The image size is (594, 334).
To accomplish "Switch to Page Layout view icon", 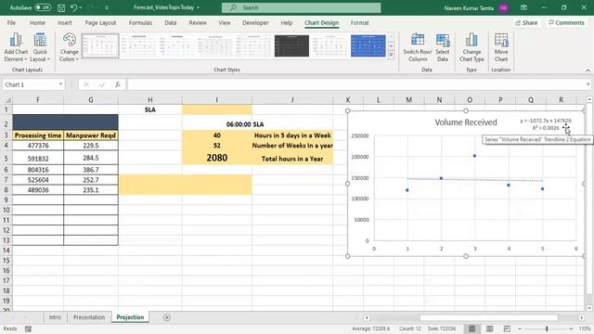I will 489,328.
